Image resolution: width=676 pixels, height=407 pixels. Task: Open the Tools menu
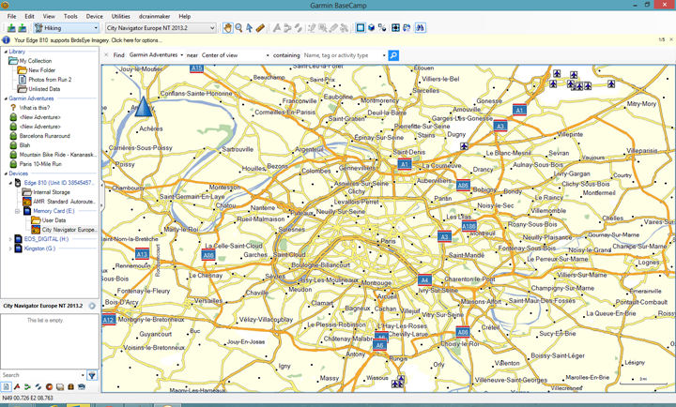[x=70, y=16]
